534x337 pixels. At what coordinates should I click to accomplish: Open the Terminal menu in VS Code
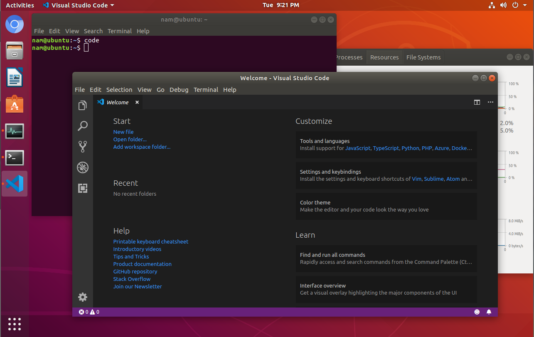(x=206, y=90)
